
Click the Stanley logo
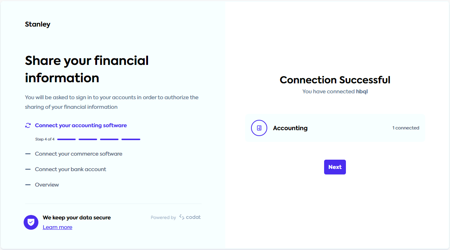37,24
